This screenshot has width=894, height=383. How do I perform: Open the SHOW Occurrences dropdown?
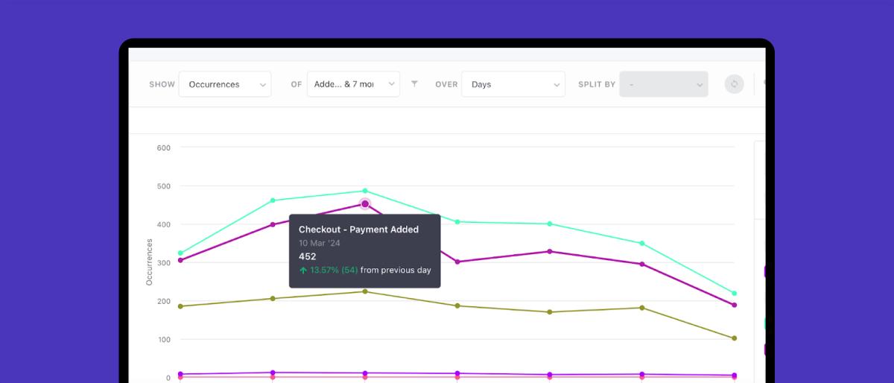coord(225,84)
